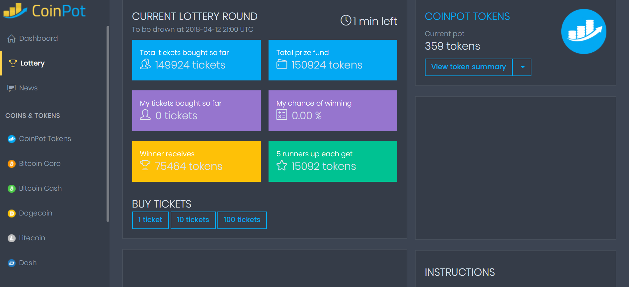Click the Dogecoin yellow coin icon
This screenshot has height=287, width=629.
pyautogui.click(x=12, y=214)
